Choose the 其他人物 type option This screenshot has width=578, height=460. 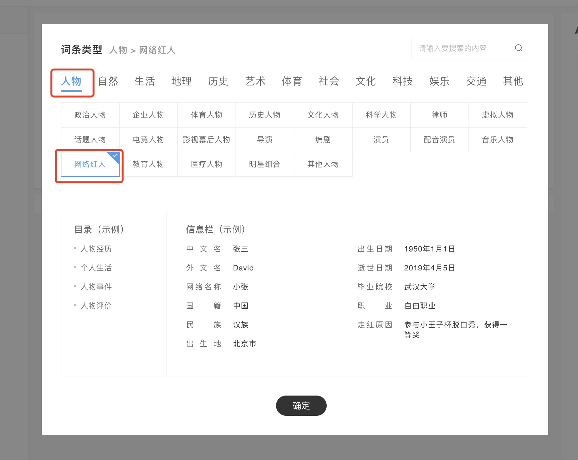pyautogui.click(x=323, y=164)
